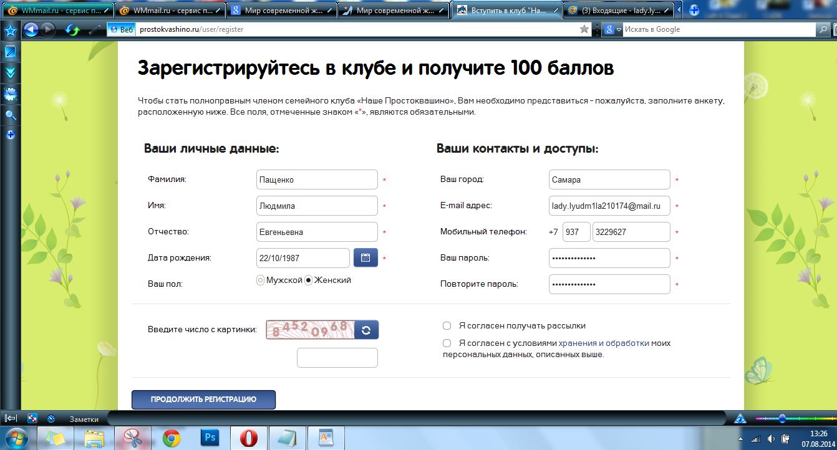Run the search with the magnifier button
Viewport: 837px width, 450px height.
823,29
